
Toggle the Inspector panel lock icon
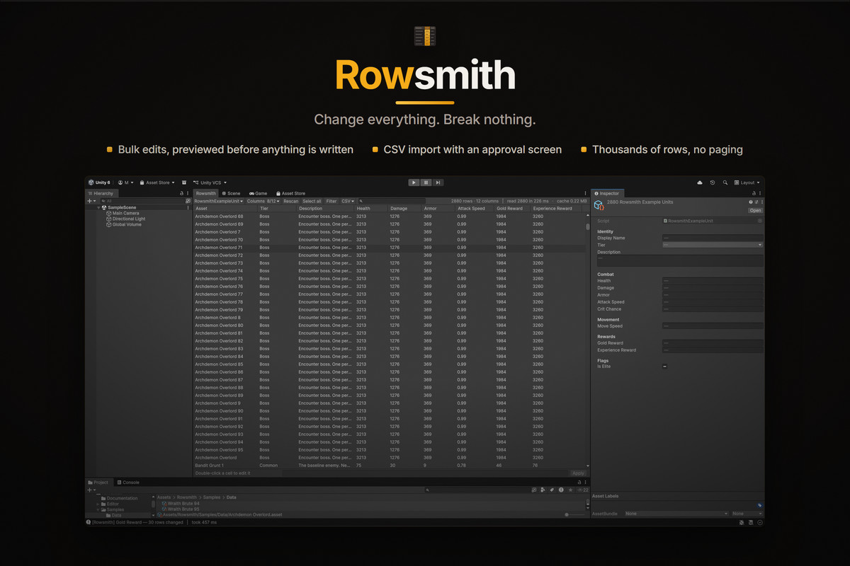click(x=754, y=193)
